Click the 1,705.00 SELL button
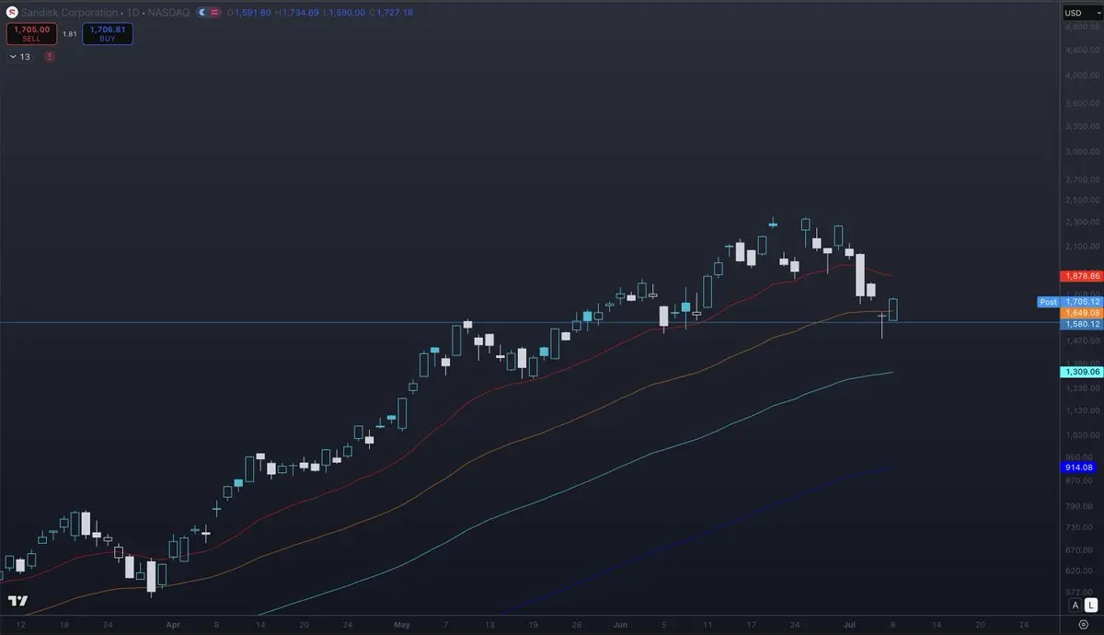This screenshot has height=635, width=1104. [x=31, y=34]
